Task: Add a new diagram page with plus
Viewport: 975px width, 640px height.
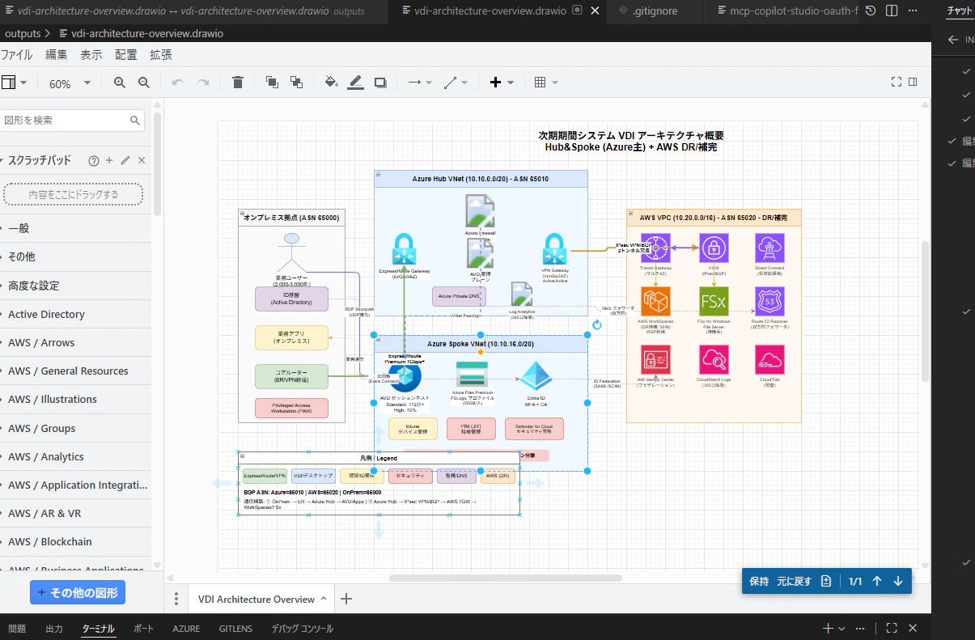Action: pos(346,599)
